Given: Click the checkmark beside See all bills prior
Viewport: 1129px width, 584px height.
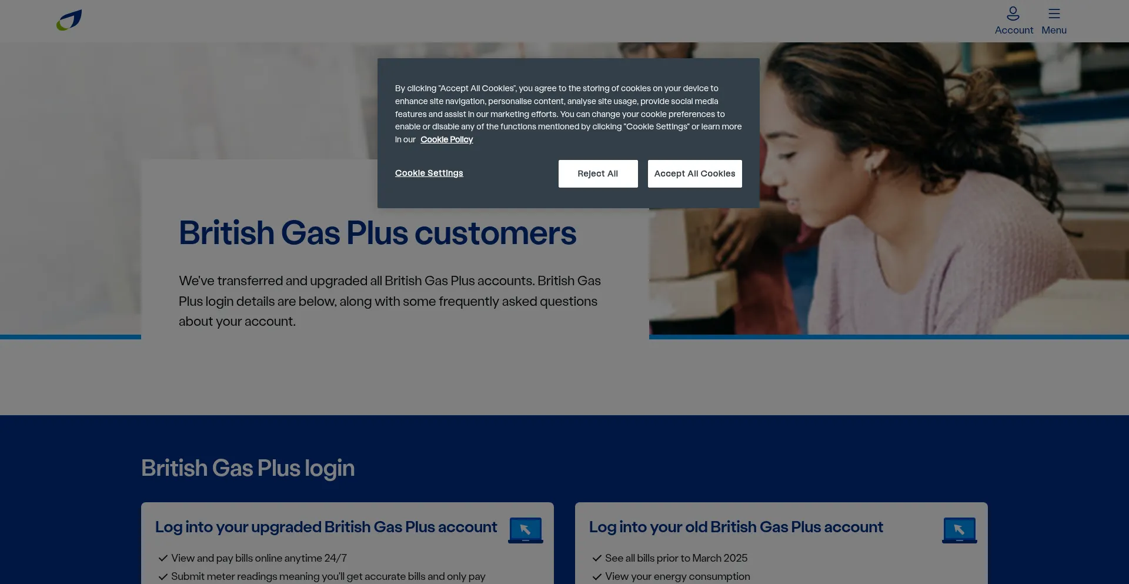Looking at the screenshot, I should 597,558.
